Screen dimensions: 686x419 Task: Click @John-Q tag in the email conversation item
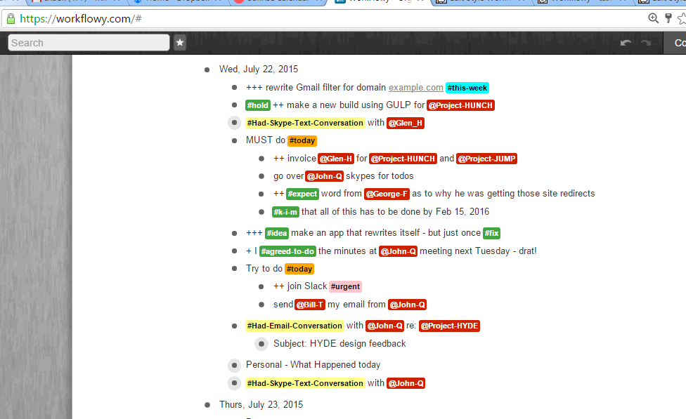tap(385, 326)
